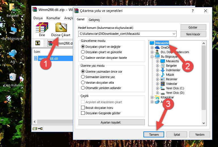Click the Tamam button
The width and height of the screenshot is (218, 147).
point(154,134)
